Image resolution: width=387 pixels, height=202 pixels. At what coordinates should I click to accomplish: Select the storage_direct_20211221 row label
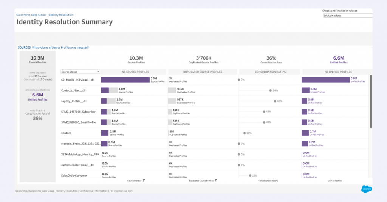[x=81, y=144]
